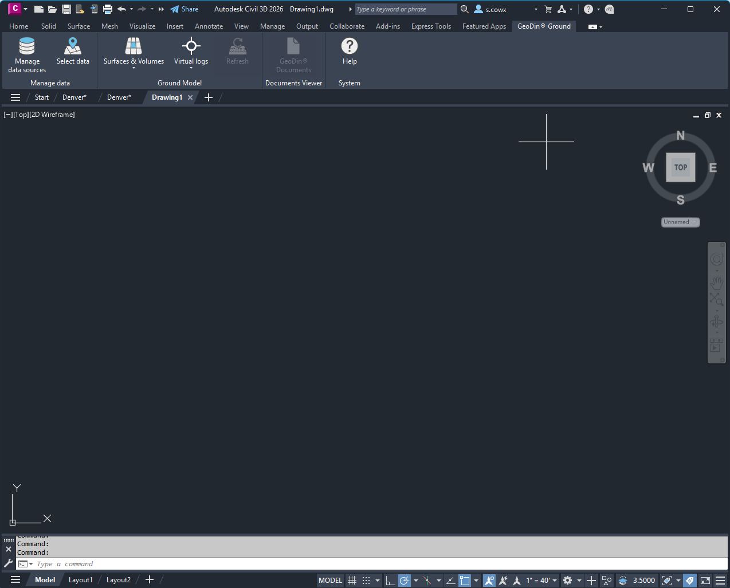730x588 pixels.
Task: Open the Express Tools ribbon tab
Action: [x=431, y=26]
